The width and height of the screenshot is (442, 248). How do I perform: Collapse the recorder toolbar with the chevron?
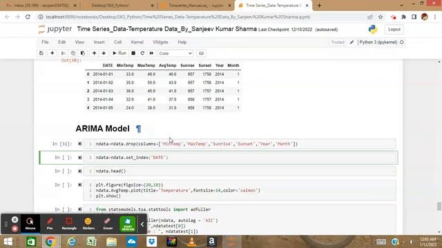142,224
